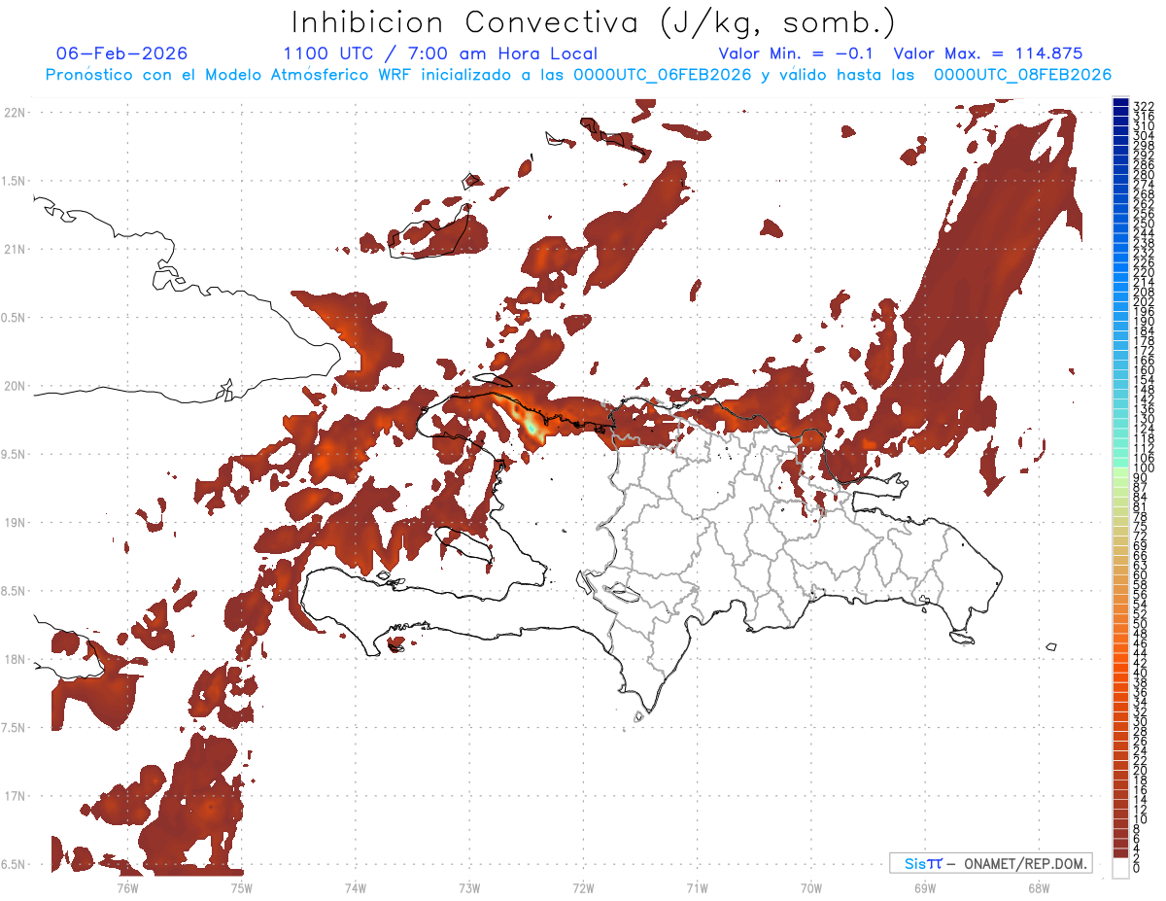This screenshot has width=1166, height=901.
Task: Click the "71W" longitude label
Action: point(697,888)
